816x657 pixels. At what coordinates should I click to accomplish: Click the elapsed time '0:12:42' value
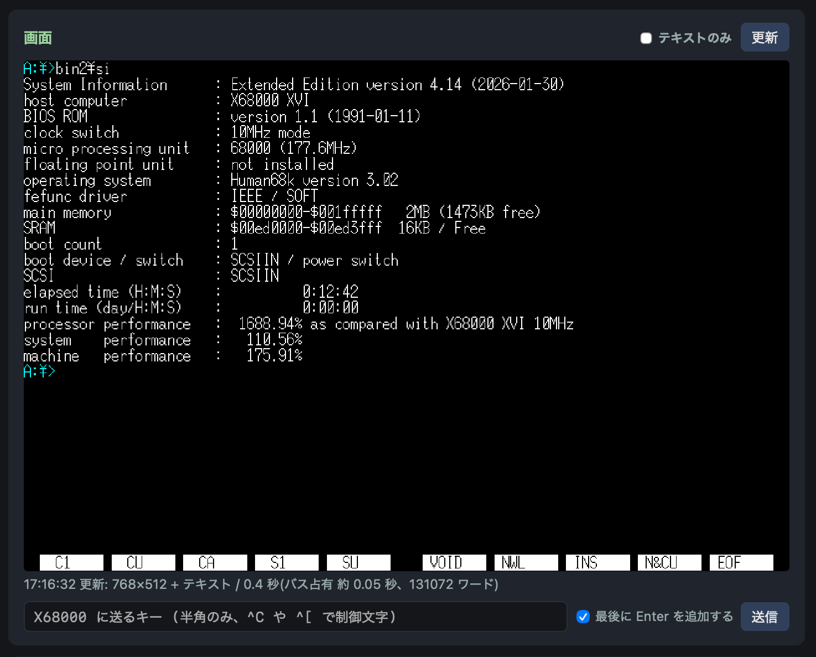[x=331, y=292]
